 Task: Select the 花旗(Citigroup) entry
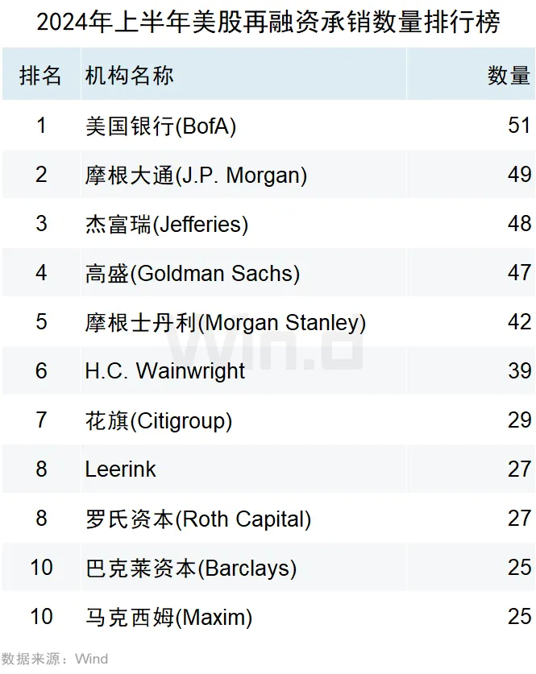coord(159,420)
